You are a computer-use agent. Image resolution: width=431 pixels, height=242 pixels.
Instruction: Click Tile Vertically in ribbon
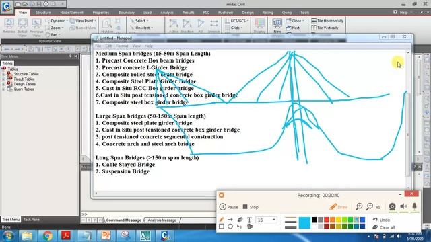tap(325, 28)
